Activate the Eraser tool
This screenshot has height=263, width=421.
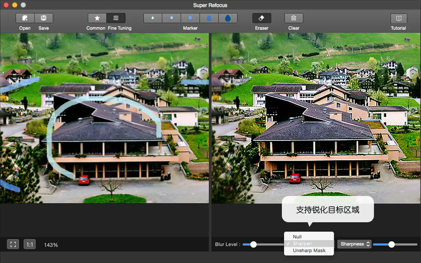pyautogui.click(x=261, y=18)
